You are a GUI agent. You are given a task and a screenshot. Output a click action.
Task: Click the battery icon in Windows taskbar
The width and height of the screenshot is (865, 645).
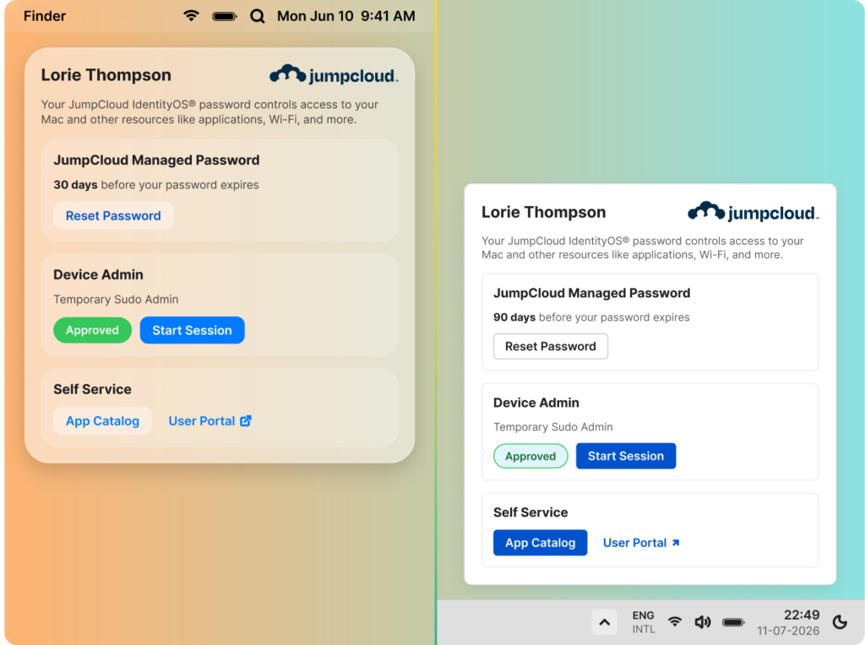tap(733, 622)
